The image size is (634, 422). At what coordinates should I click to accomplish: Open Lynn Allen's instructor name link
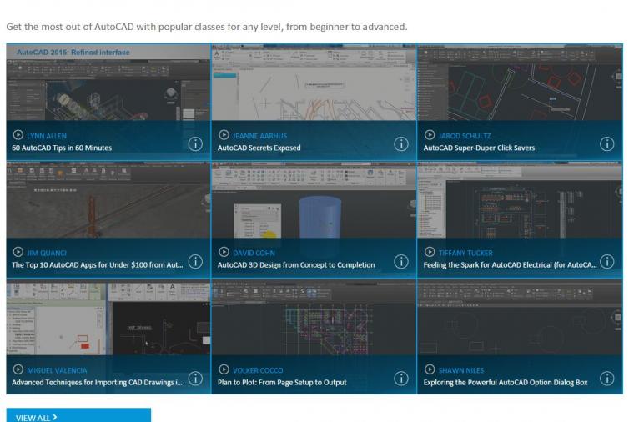tap(47, 136)
